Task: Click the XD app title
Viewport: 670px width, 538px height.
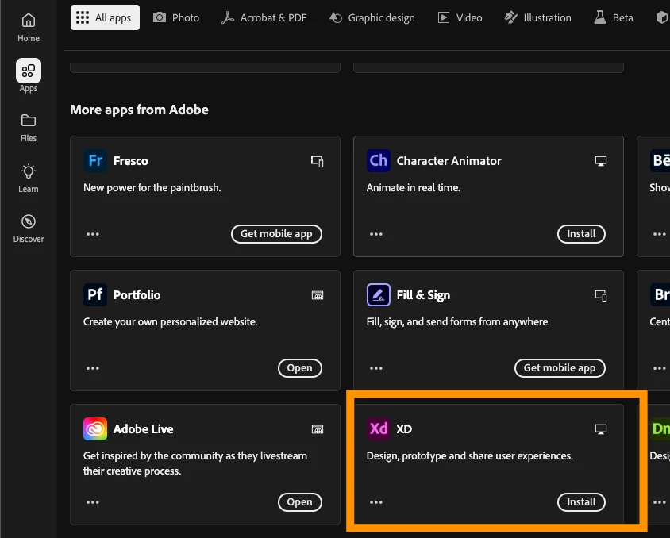Action: (x=404, y=429)
